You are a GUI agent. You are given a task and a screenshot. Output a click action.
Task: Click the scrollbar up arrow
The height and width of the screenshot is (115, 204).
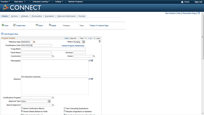[203, 13]
